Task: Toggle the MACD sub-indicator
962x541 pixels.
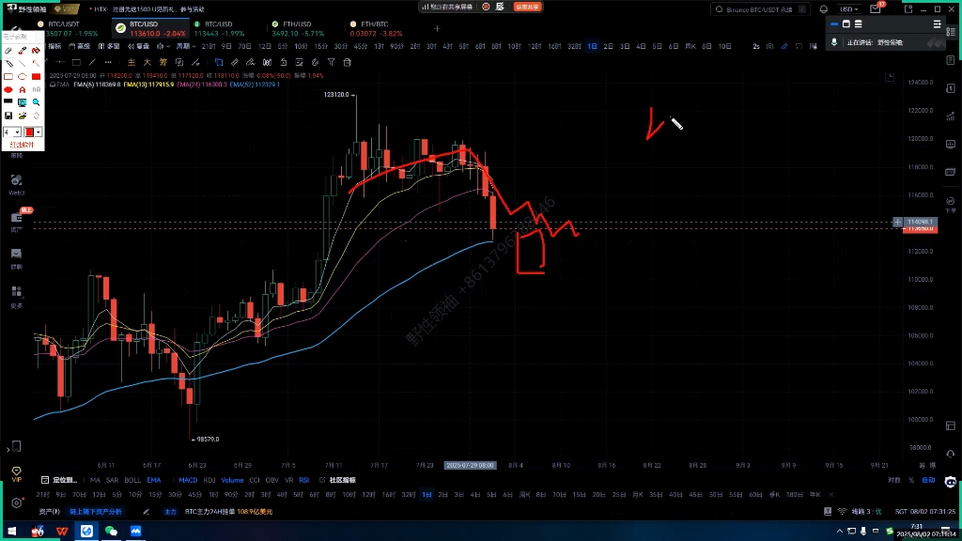Action: (x=188, y=480)
